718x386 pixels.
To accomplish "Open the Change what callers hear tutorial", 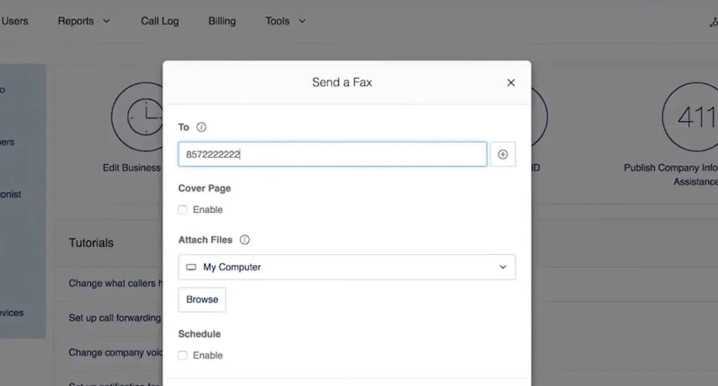I will pyautogui.click(x=115, y=283).
